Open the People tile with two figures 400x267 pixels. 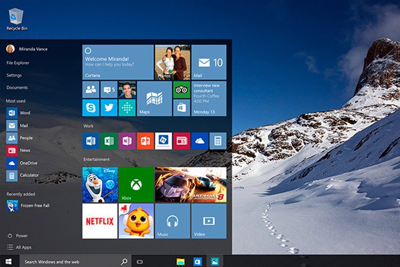91,89
